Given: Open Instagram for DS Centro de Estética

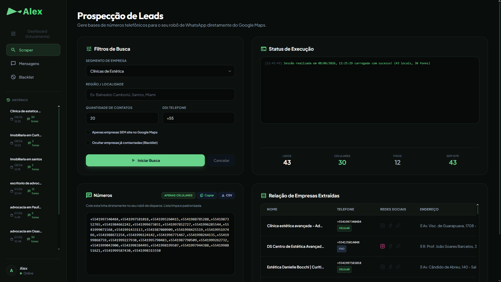Looking at the screenshot, I should [383, 246].
